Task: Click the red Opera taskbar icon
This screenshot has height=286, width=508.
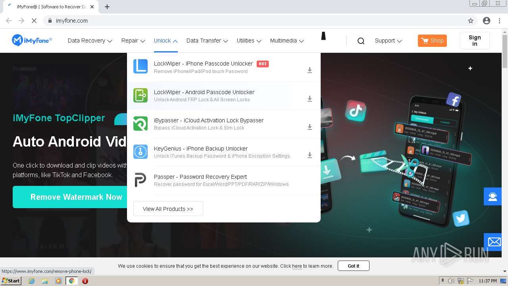Action: pos(85,281)
